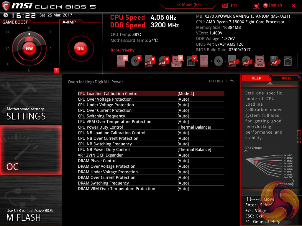The image size is (302, 226).
Task: Select the second optical disc boot device without badge
Action: (219, 61)
